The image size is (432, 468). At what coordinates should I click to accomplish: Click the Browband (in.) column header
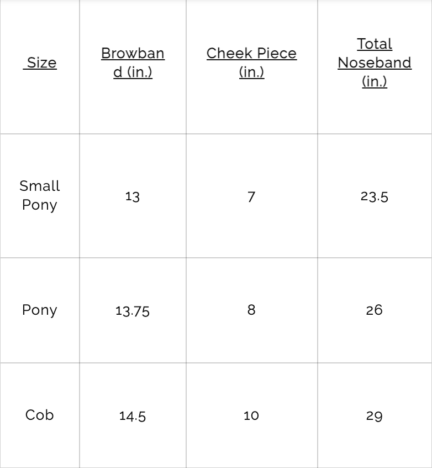pyautogui.click(x=133, y=63)
